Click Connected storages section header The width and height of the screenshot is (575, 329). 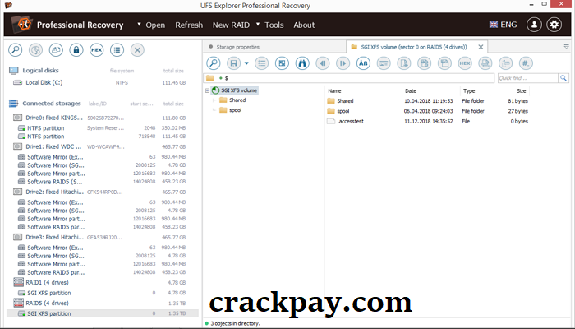(x=51, y=104)
